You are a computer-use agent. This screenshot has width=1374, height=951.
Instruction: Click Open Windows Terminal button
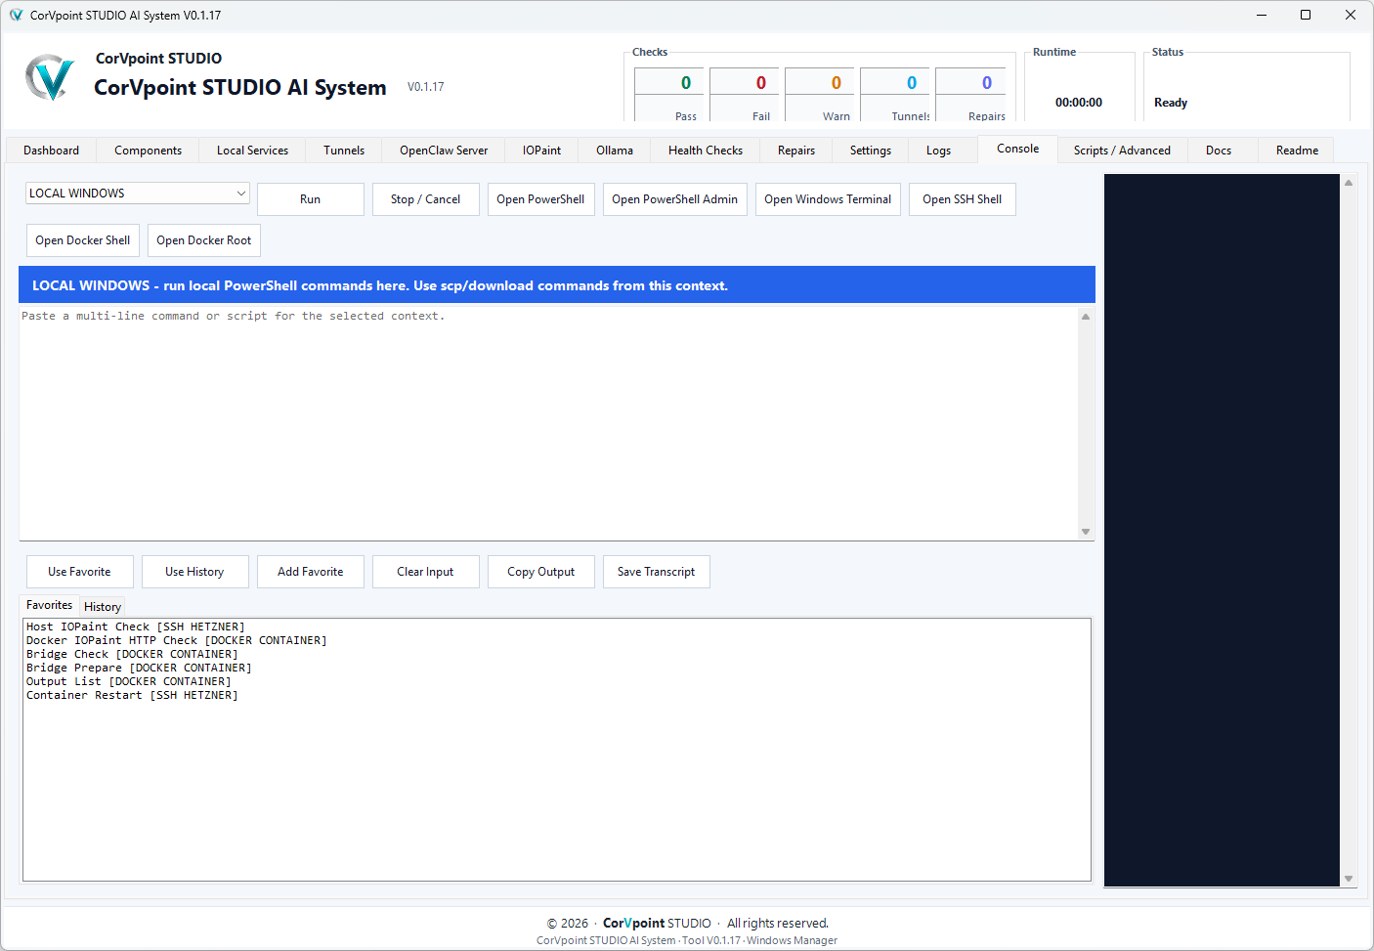point(828,199)
